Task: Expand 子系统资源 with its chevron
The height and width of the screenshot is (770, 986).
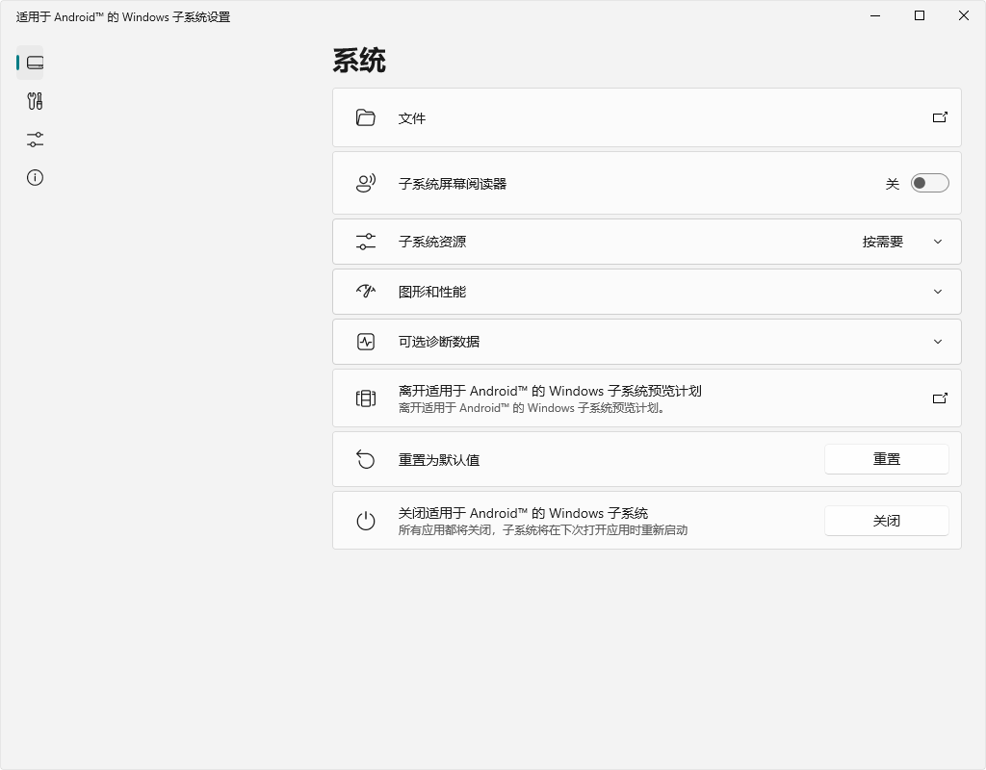Action: [938, 242]
